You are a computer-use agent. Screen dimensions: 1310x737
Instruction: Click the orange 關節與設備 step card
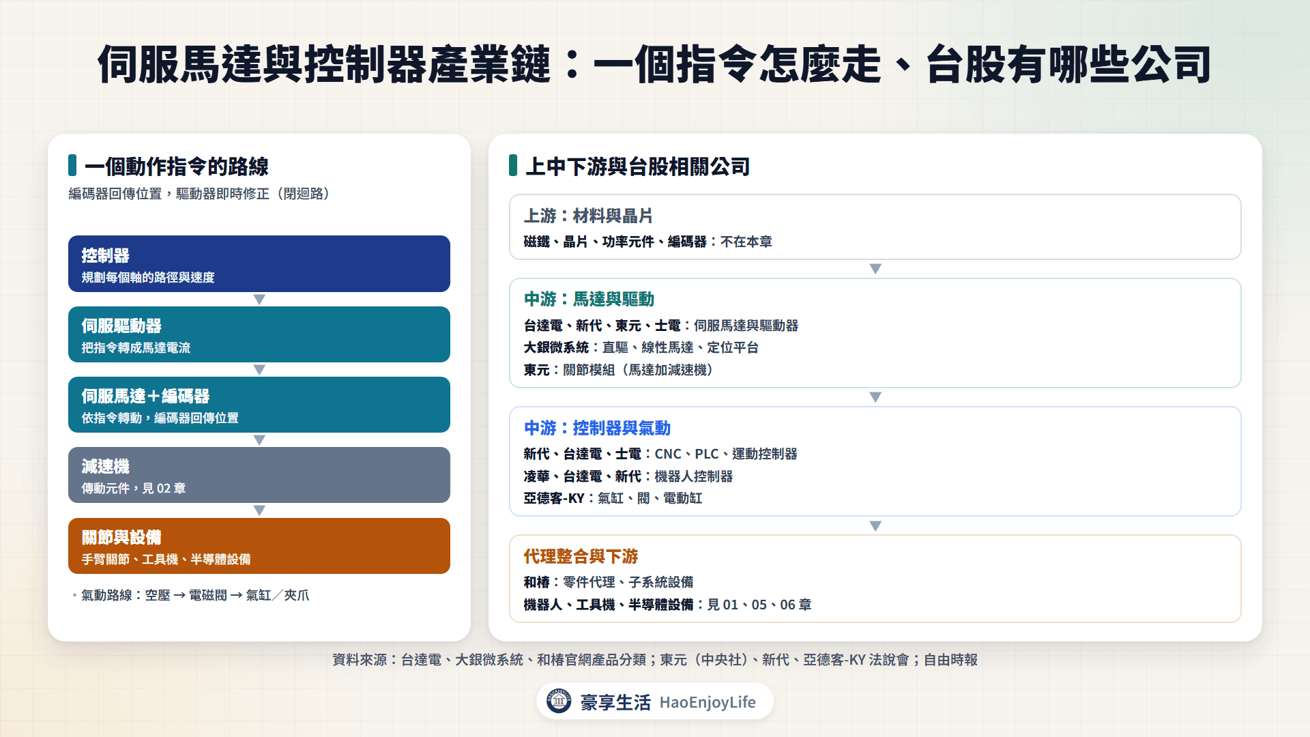coord(259,546)
